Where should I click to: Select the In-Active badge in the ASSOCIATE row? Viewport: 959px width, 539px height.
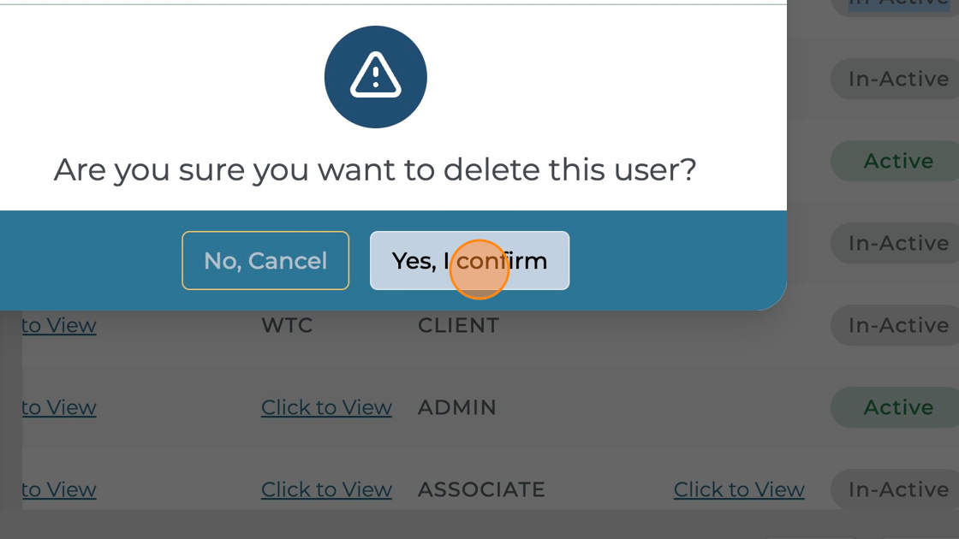[899, 489]
